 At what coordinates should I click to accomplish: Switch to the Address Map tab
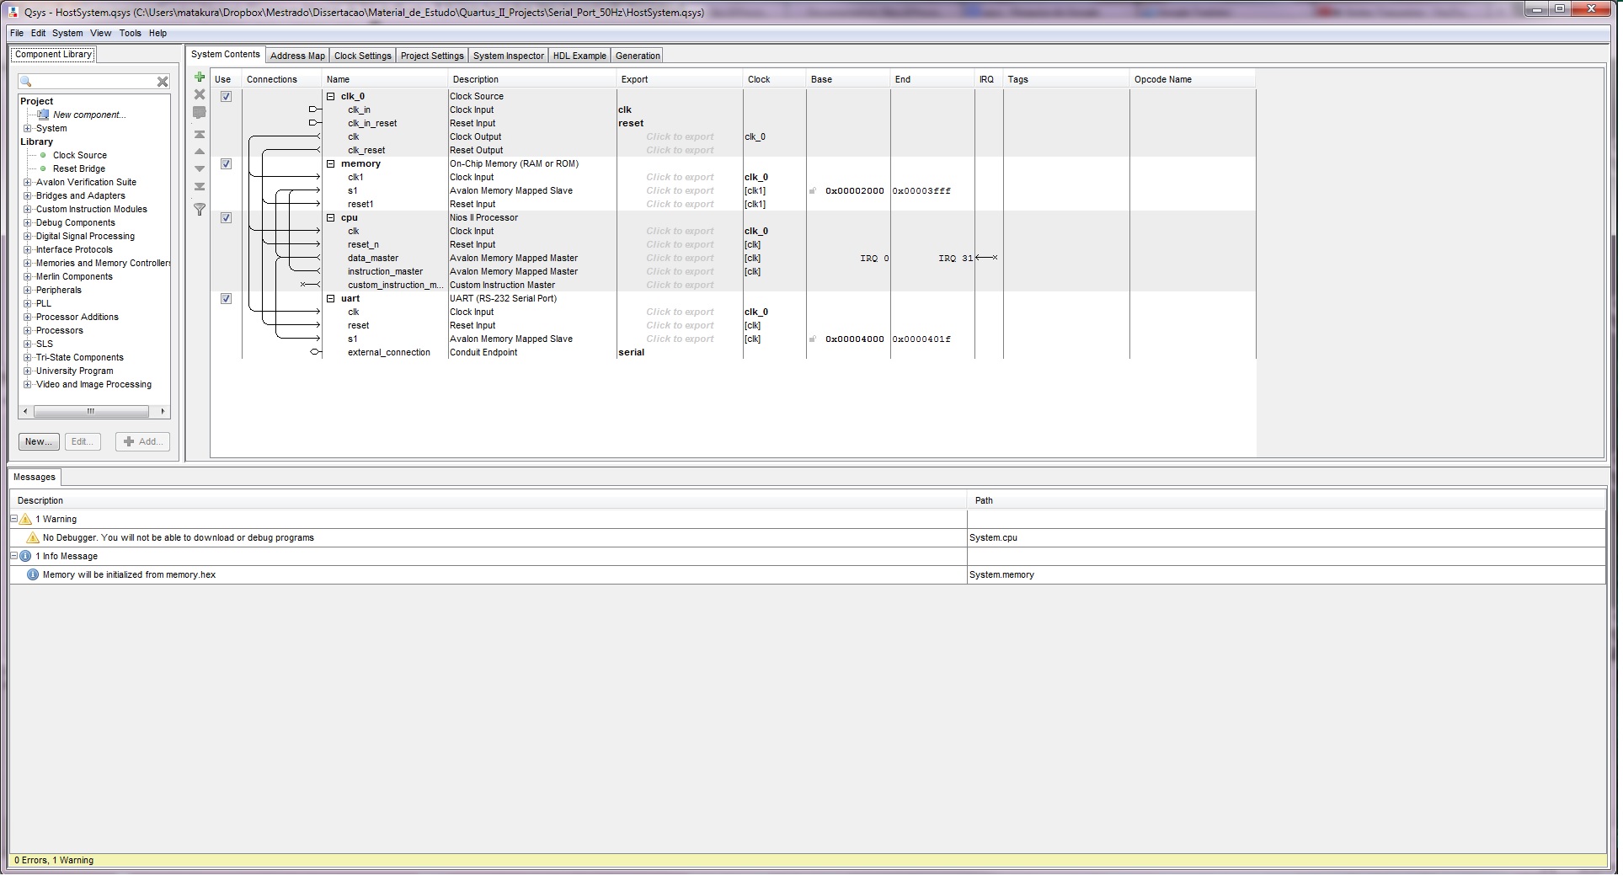coord(297,56)
